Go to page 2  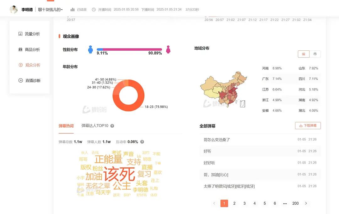point(234,203)
